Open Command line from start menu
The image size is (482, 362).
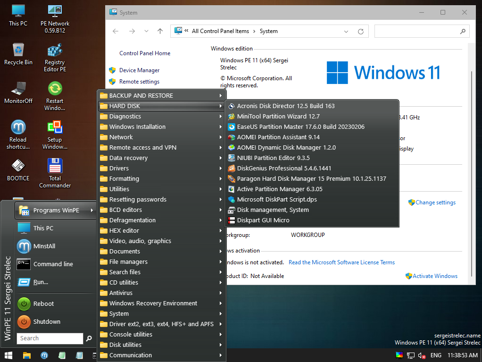coord(55,264)
